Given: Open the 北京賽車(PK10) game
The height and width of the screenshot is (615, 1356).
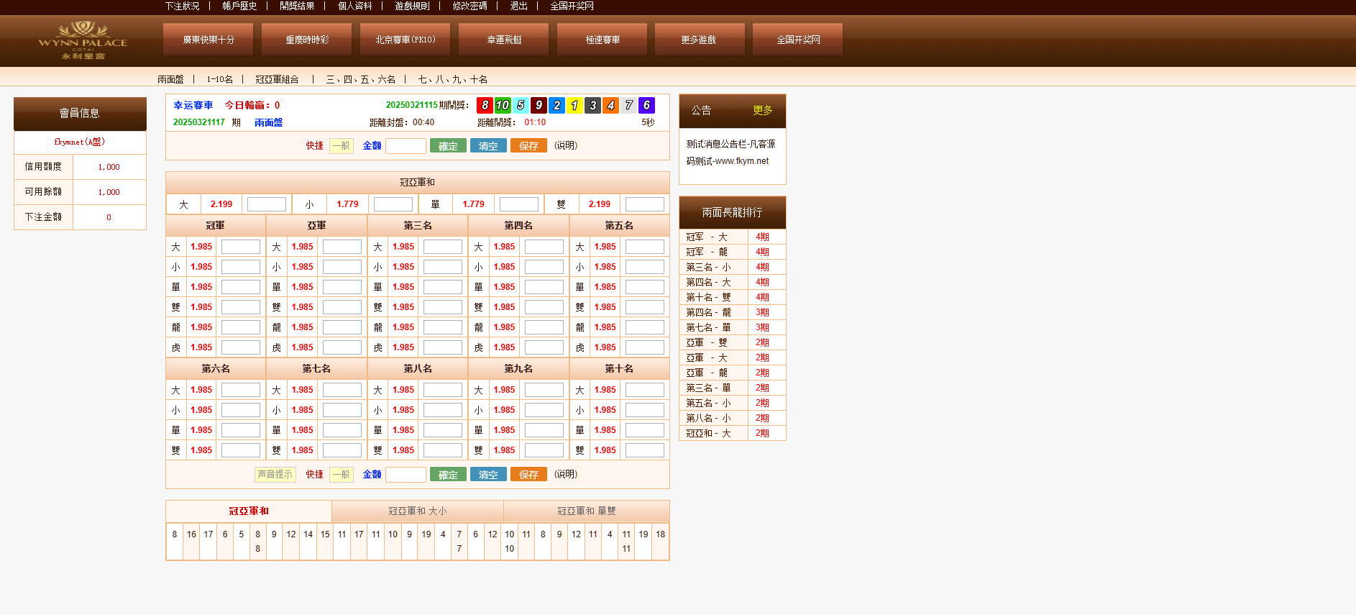Looking at the screenshot, I should pos(405,40).
